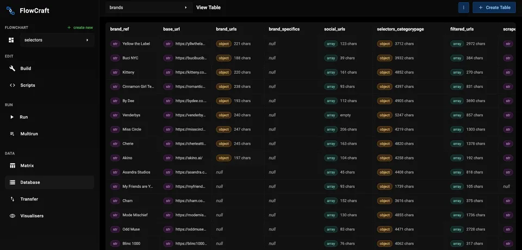Click the Database storage icon
522x250 pixels.
pos(13,183)
